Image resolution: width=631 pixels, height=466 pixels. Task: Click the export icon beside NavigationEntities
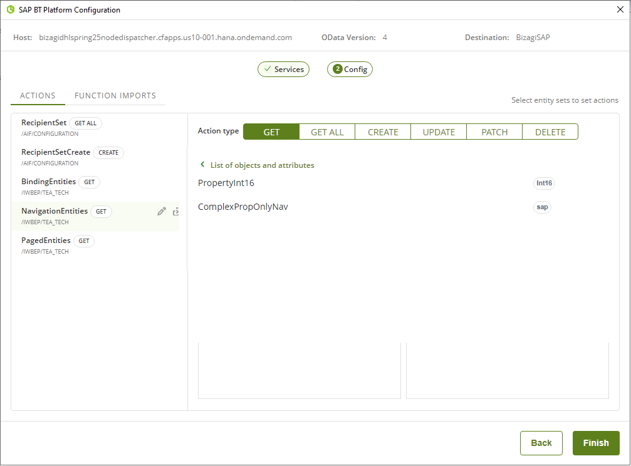coord(176,212)
